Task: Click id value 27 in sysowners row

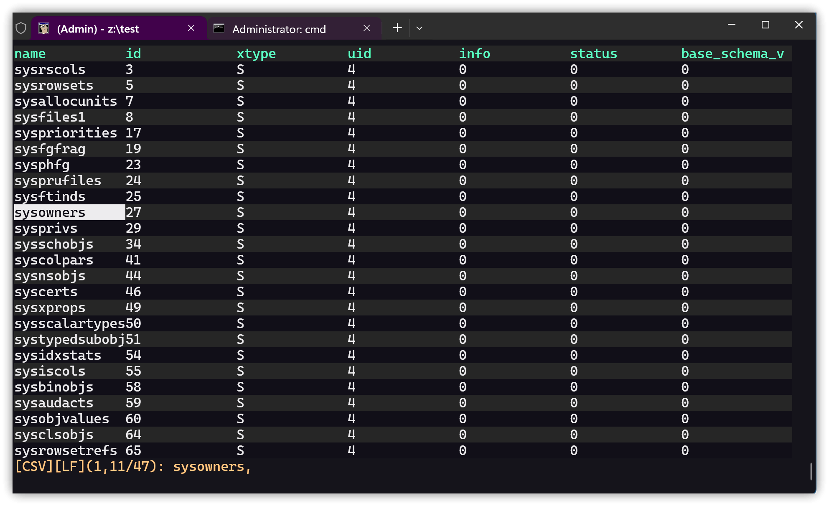Action: [133, 212]
